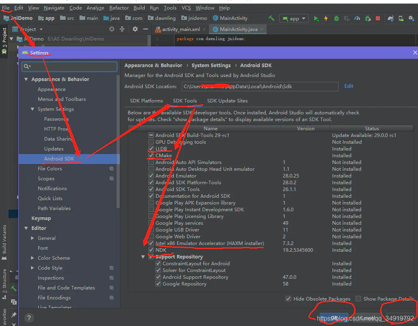Click the Run with Coverage icon
This screenshot has height=326, width=418.
tap(346, 18)
